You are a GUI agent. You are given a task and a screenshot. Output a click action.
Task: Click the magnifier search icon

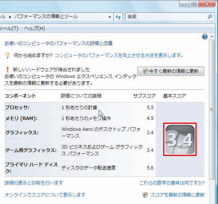click(x=210, y=16)
